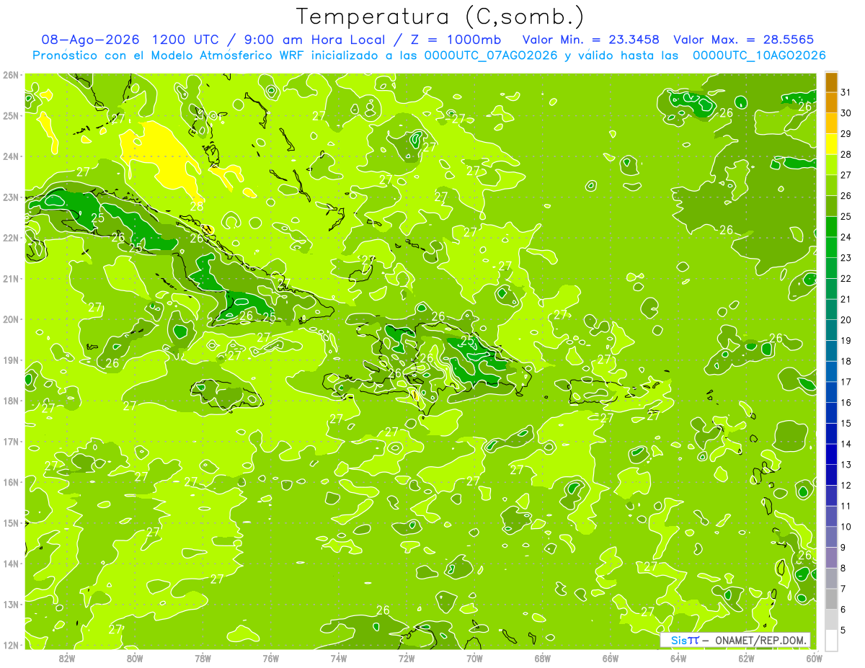Click the '60W' longitude axis label

815,658
